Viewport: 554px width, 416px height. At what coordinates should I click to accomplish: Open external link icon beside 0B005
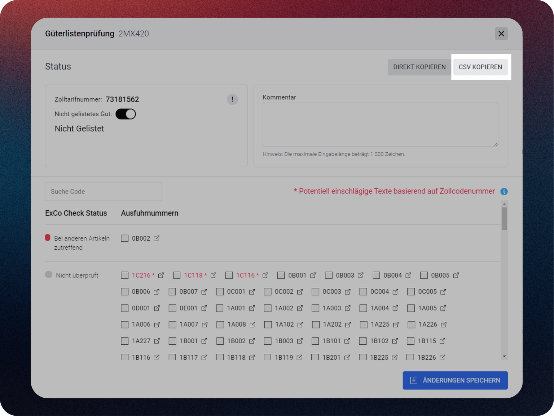coord(456,275)
